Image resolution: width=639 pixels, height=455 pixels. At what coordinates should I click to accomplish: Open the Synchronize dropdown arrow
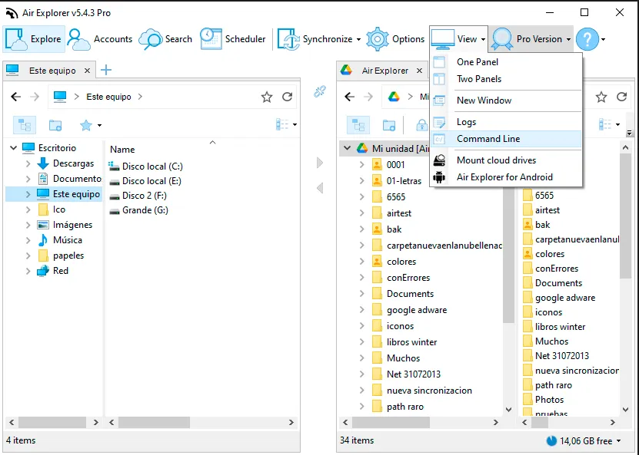coord(358,39)
